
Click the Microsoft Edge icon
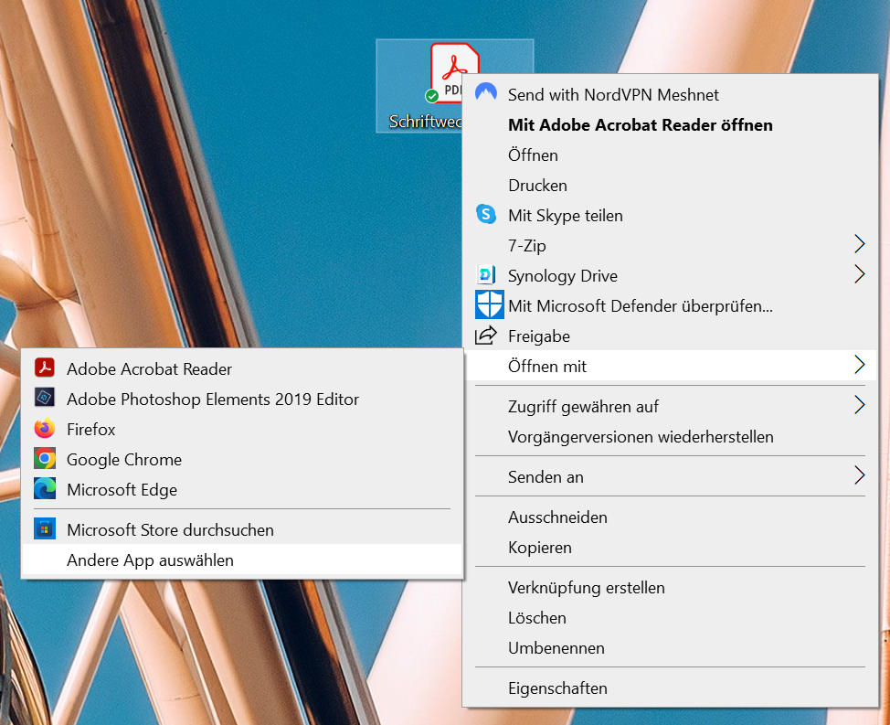point(45,489)
